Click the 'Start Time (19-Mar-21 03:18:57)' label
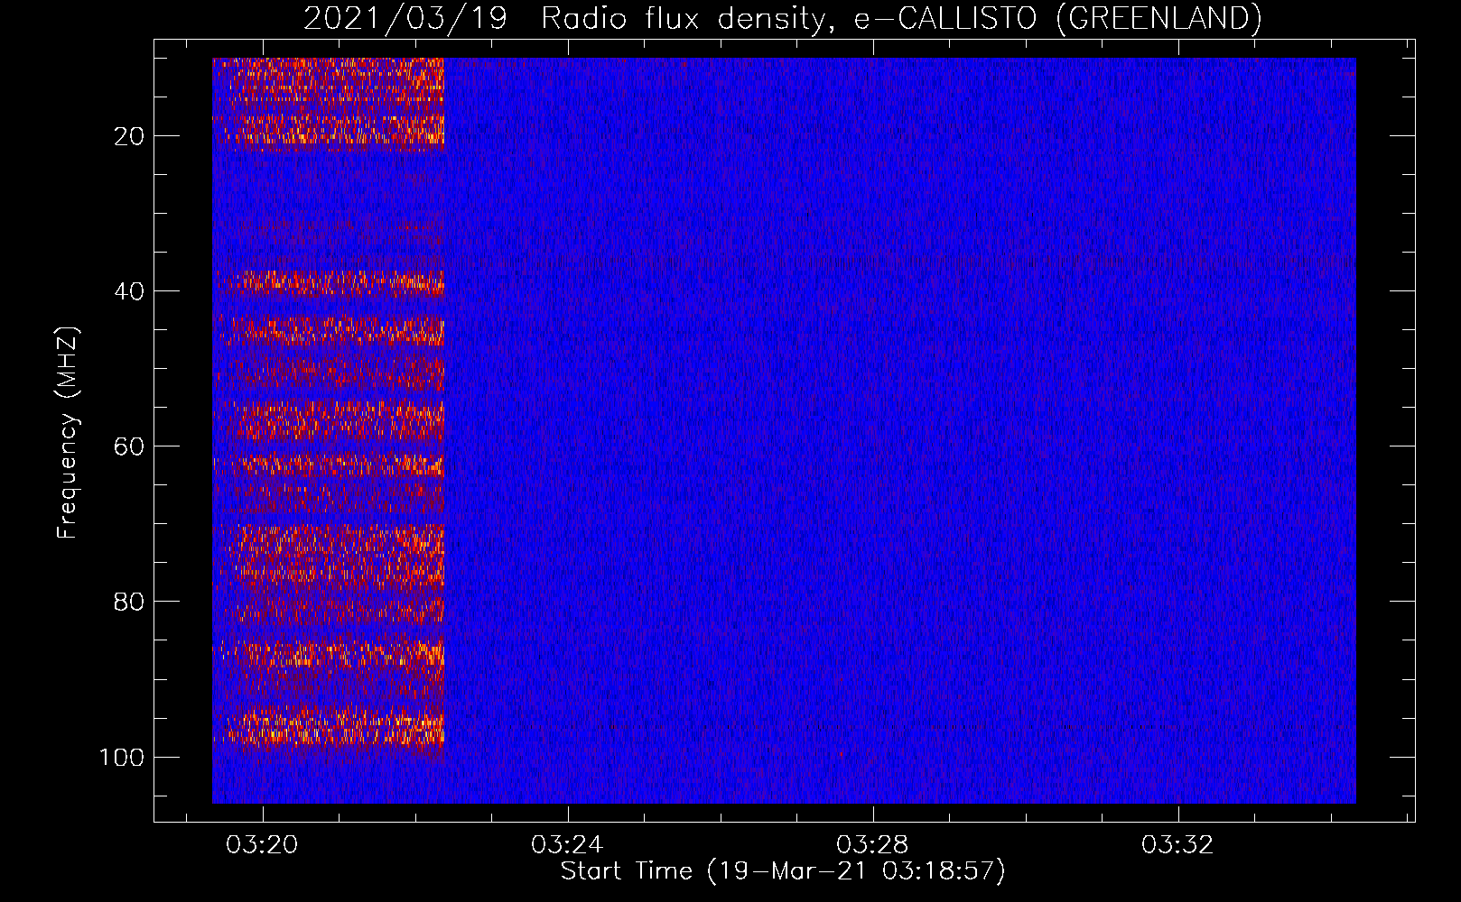 783,871
